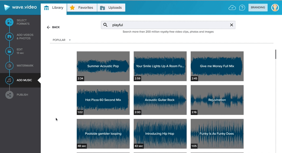Select the Rejuvination track
This screenshot has height=153, width=282.
[217, 100]
